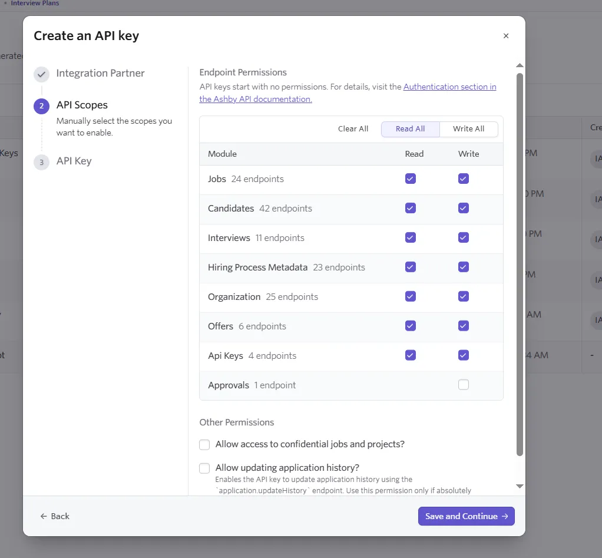Select the Write All option
The height and width of the screenshot is (558, 602).
tap(468, 129)
